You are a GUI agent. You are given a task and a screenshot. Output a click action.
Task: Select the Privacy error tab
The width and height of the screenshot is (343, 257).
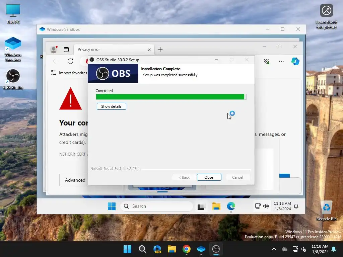pyautogui.click(x=114, y=50)
